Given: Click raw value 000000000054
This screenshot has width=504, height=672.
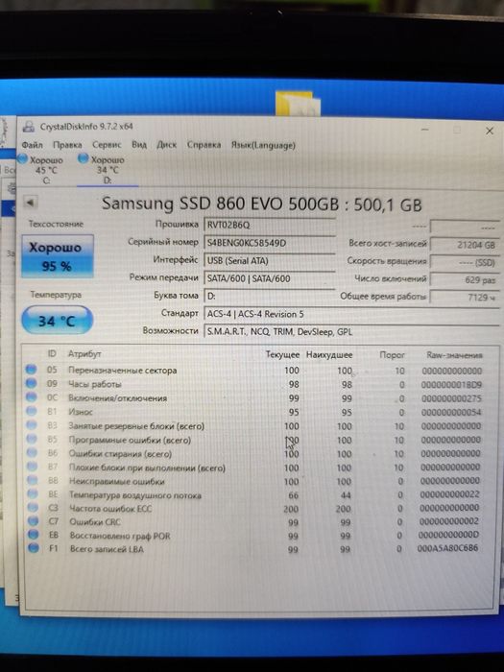Looking at the screenshot, I should (x=451, y=412).
